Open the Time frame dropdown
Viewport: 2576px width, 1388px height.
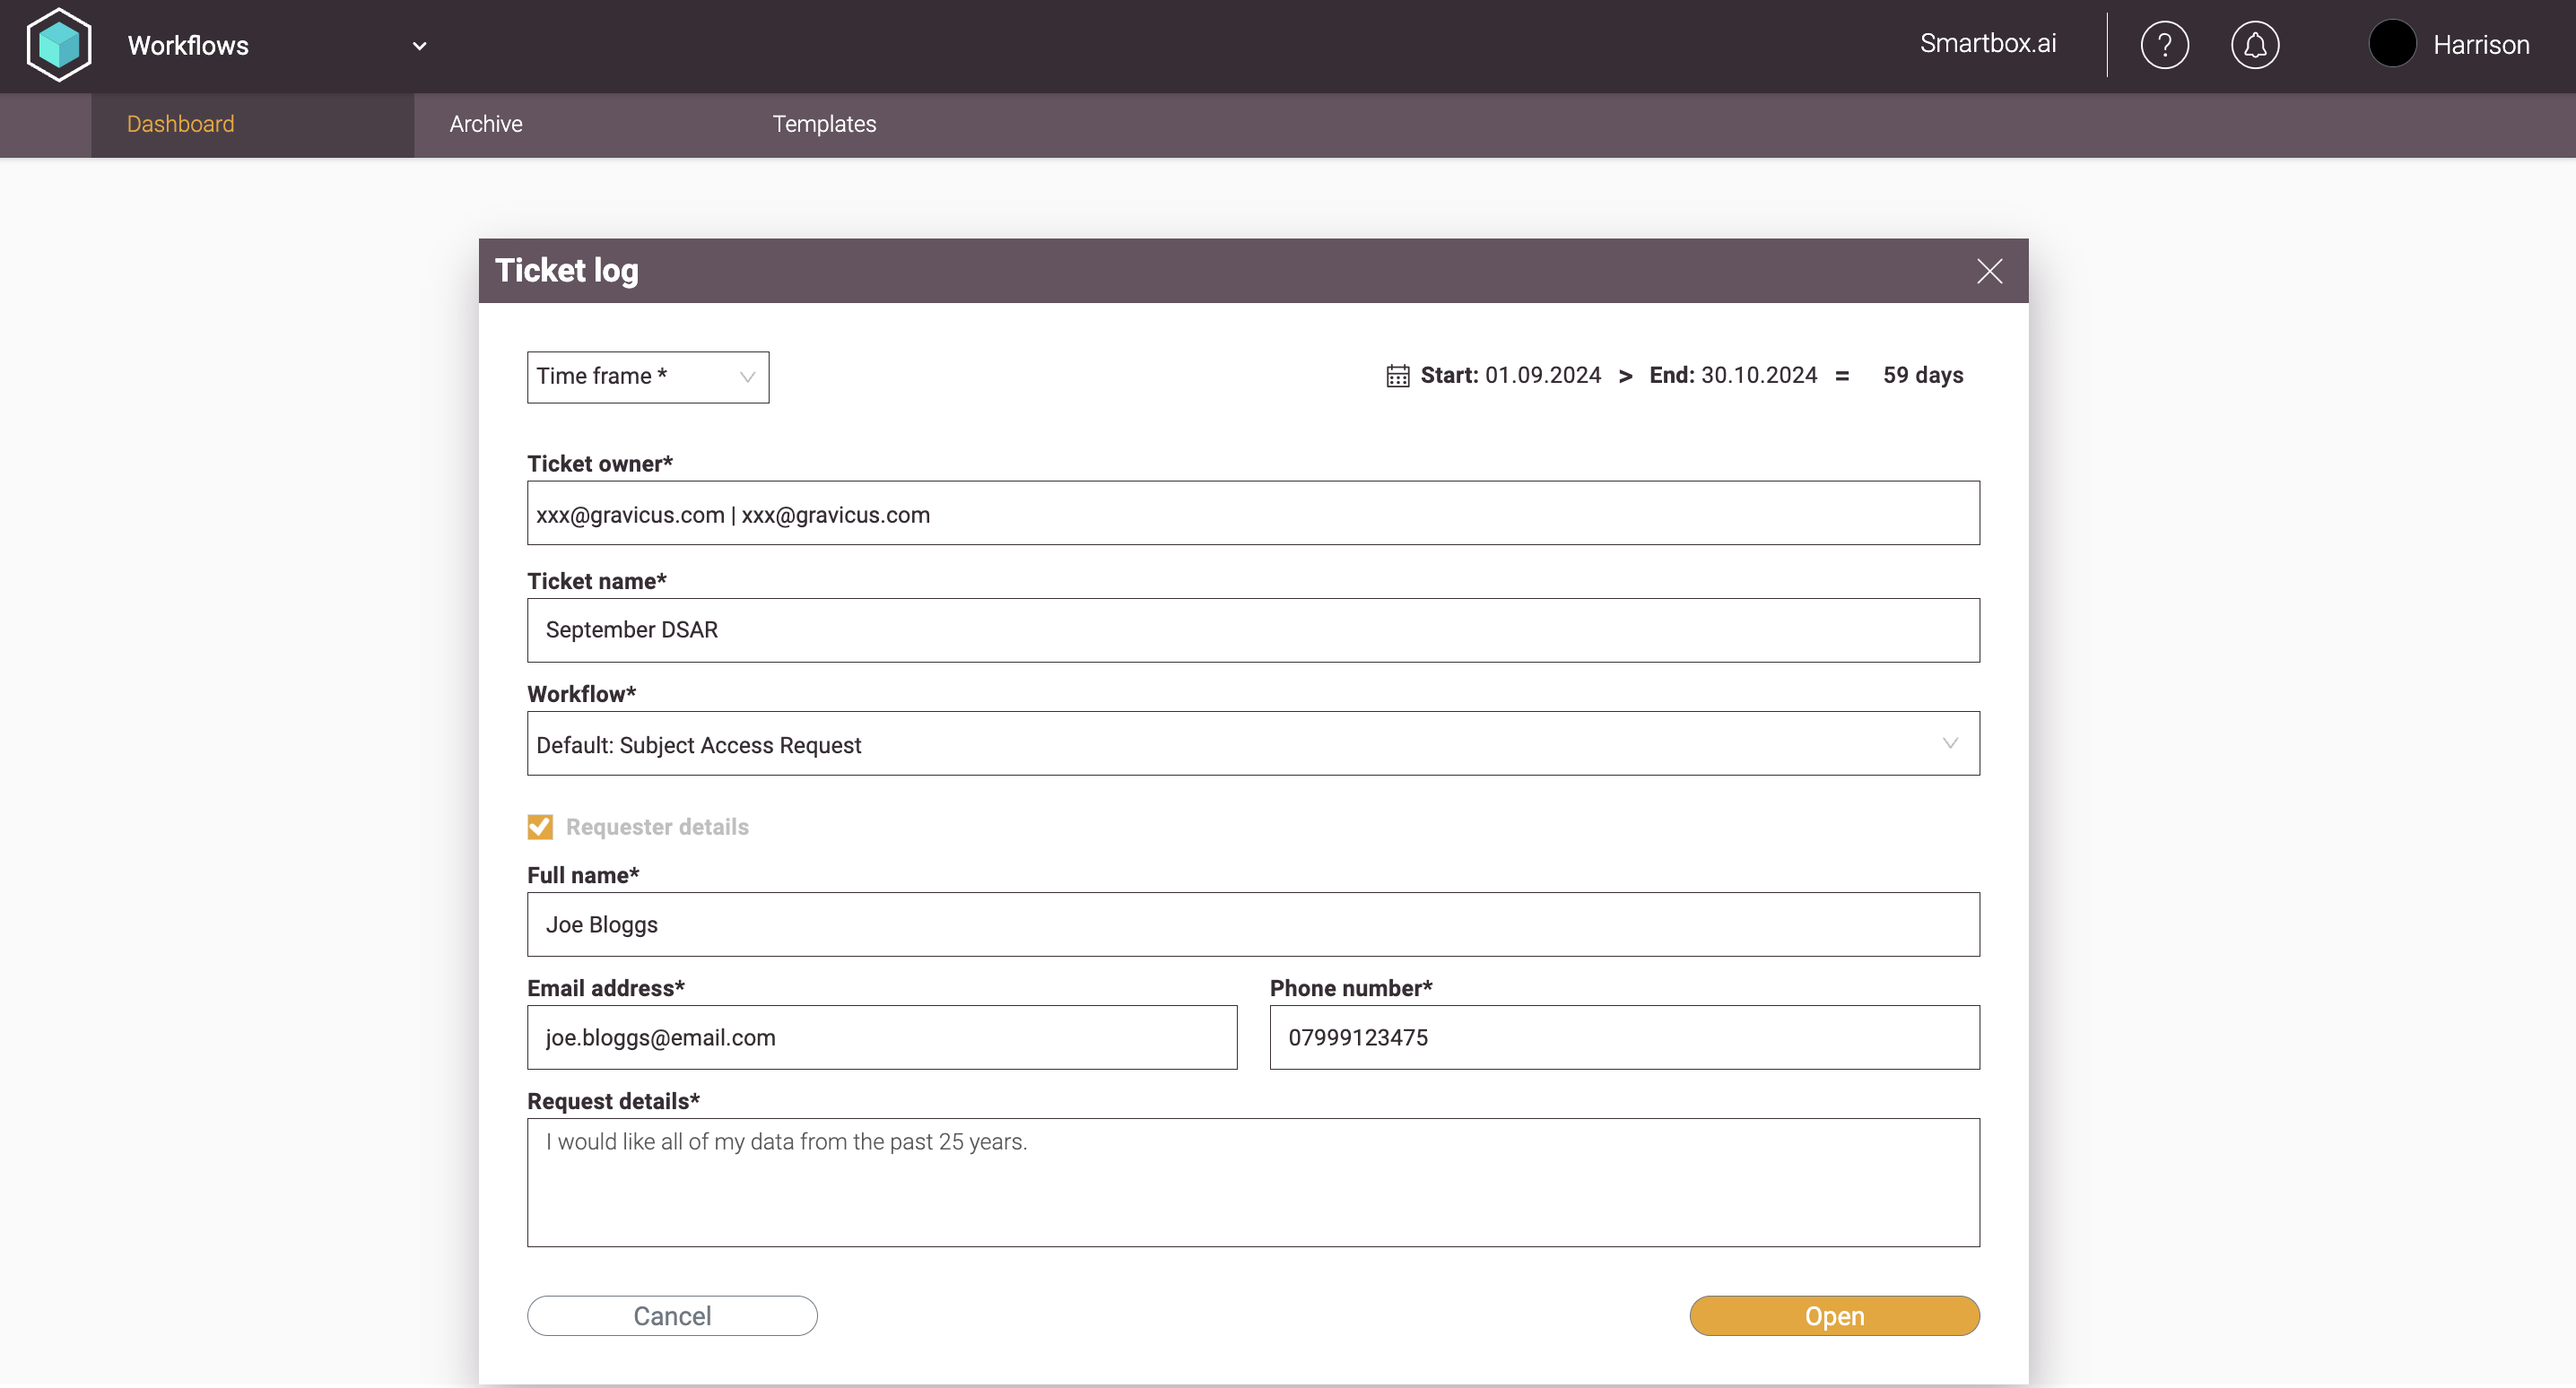[x=647, y=377]
